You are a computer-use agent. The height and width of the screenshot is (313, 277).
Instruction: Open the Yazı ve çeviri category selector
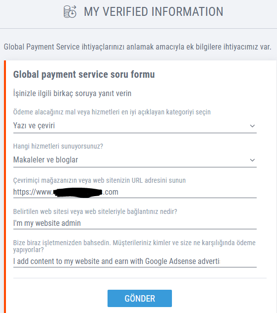click(x=135, y=126)
